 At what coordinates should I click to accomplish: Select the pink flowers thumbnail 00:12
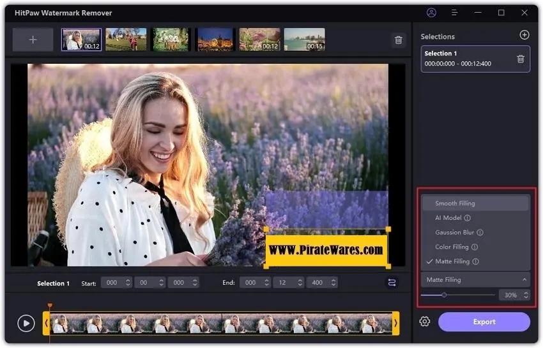260,40
